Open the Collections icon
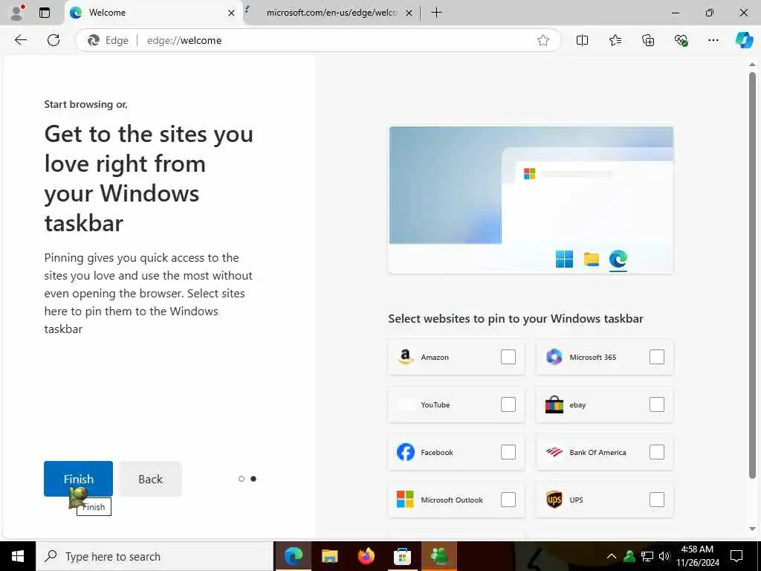Image resolution: width=761 pixels, height=571 pixels. point(648,40)
